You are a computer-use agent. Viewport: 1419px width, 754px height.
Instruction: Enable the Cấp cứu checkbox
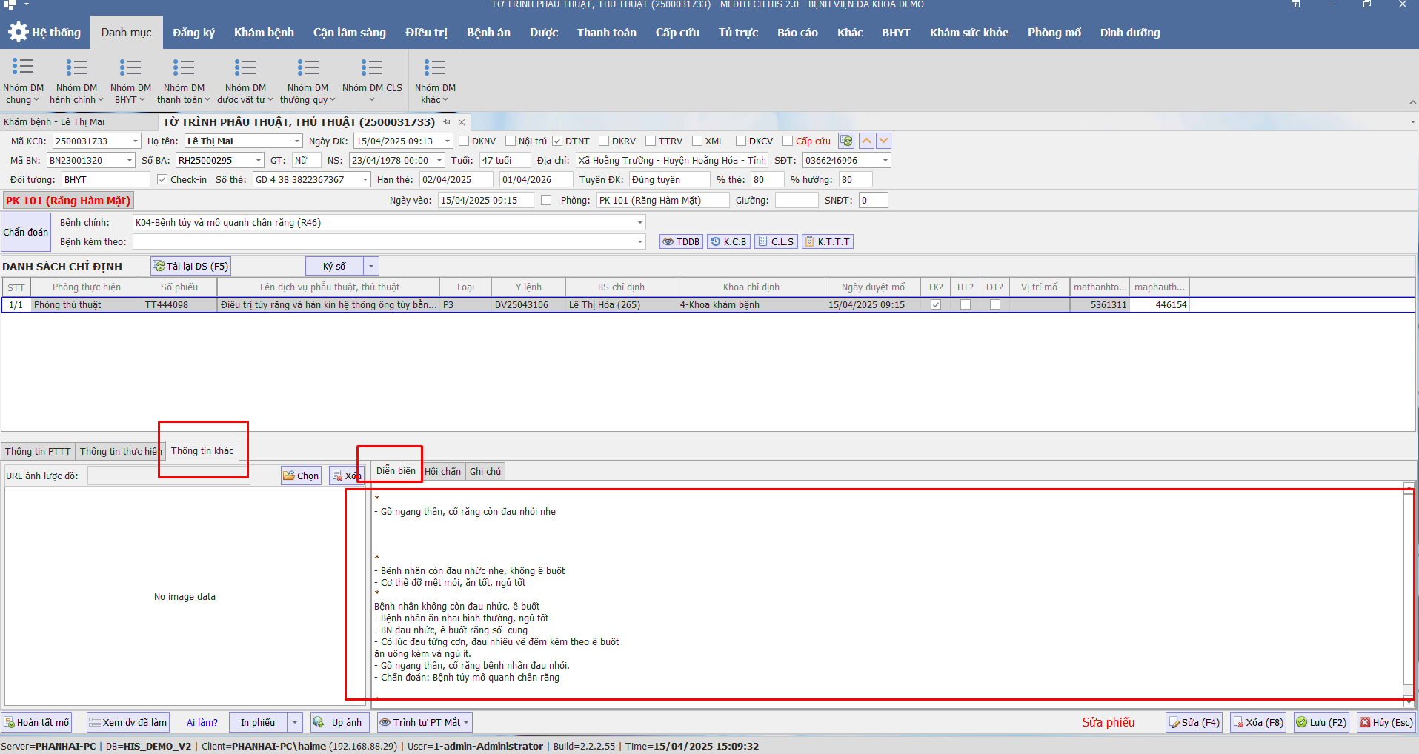(x=788, y=141)
